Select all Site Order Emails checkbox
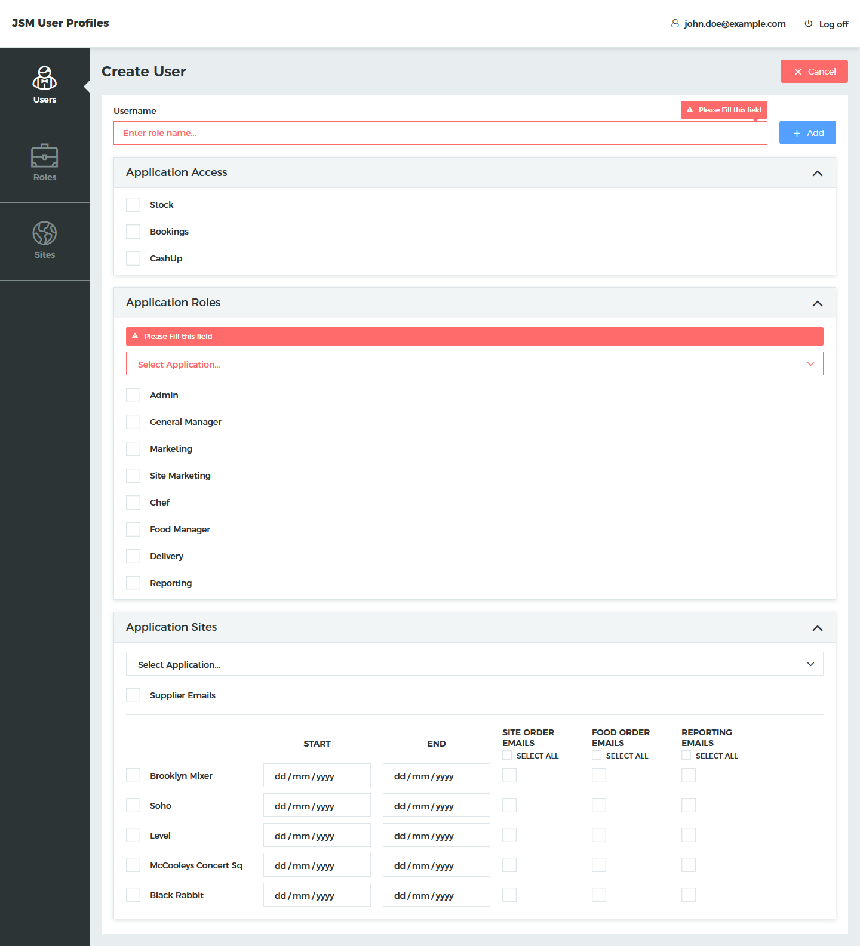This screenshot has height=946, width=860. pos(507,756)
